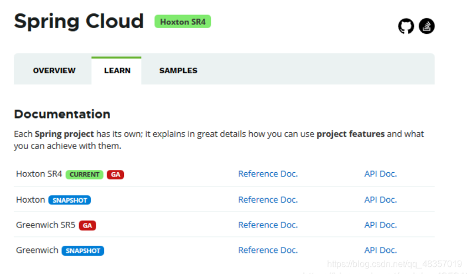
Task: Open Reference Doc for Hoxton snapshot
Action: 268,199
